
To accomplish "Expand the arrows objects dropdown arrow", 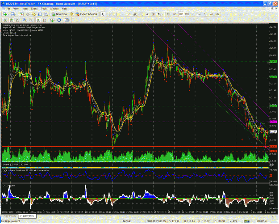I will tap(162, 14).
